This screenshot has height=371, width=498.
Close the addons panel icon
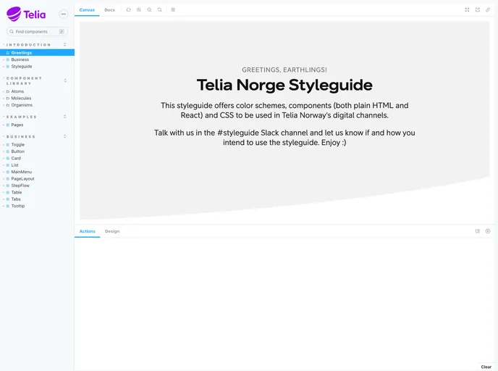coord(488,231)
